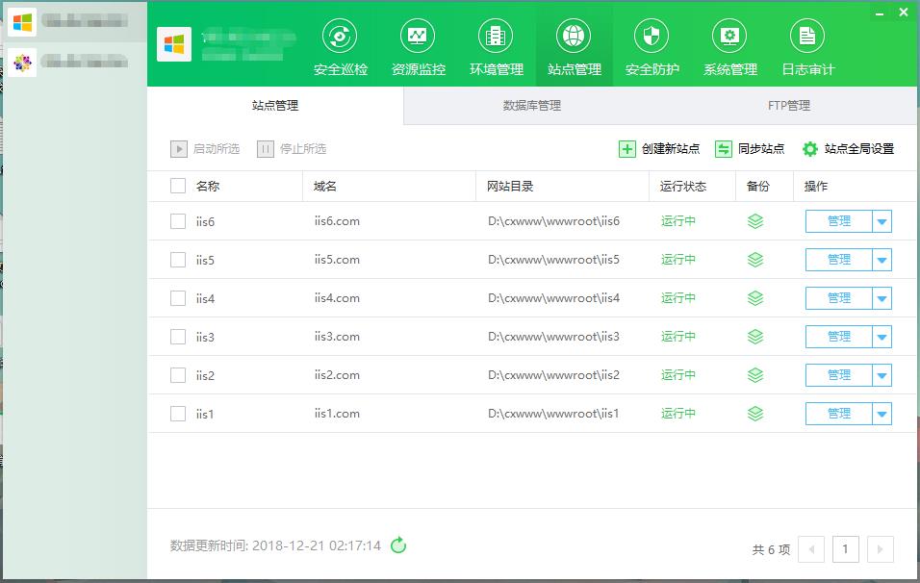
Task: Check the checkbox for site iis3
Action: 177,336
